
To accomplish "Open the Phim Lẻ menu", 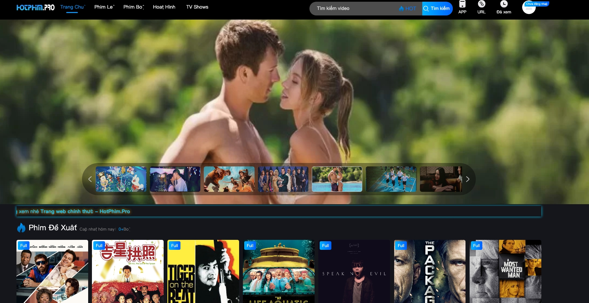I will point(104,7).
